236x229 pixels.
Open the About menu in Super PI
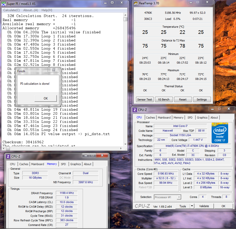(30, 10)
